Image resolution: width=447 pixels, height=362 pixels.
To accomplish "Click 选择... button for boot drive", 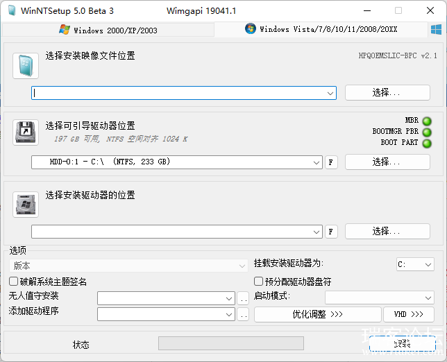I will tap(387, 162).
